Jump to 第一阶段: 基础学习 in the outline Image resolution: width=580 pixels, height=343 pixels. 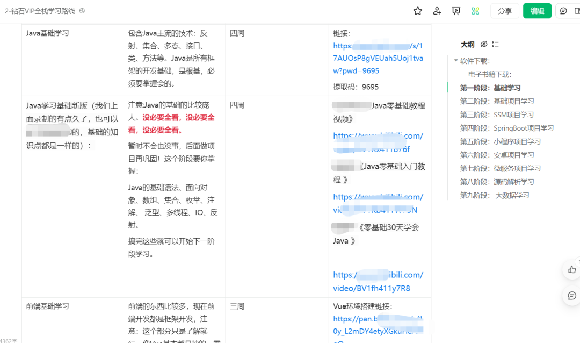tap(489, 88)
